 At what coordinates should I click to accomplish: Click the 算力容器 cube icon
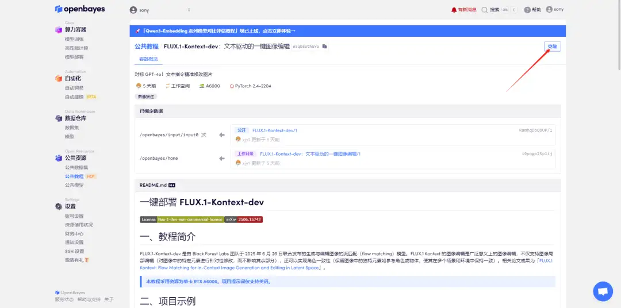[59, 30]
